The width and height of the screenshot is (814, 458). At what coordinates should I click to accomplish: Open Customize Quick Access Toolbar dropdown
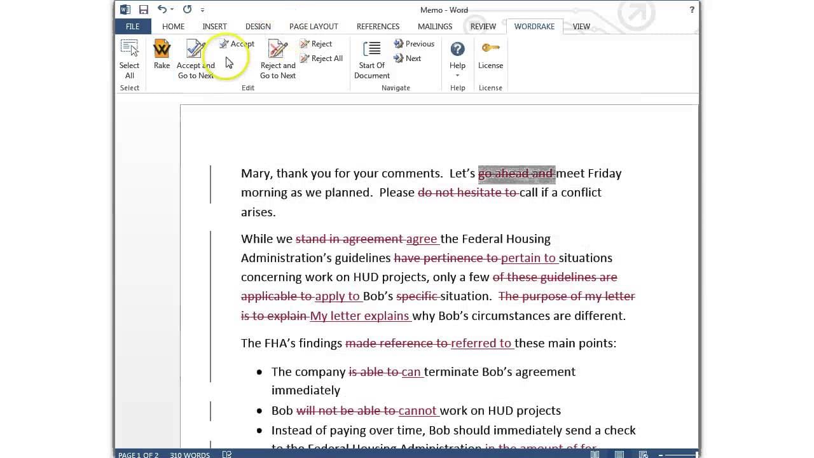pyautogui.click(x=202, y=10)
